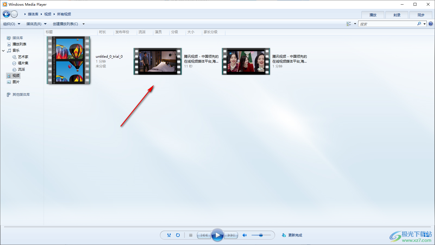The width and height of the screenshot is (435, 245).
Task: Click the seek bar above playback controls
Action: pyautogui.click(x=217, y=227)
